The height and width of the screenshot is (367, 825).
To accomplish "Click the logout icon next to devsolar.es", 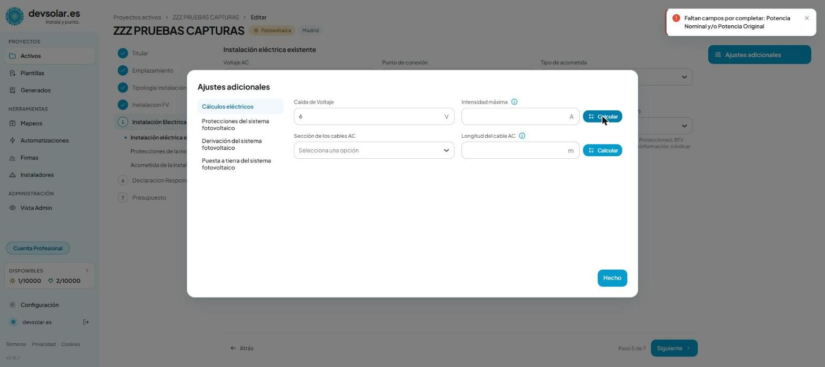I will pos(86,322).
